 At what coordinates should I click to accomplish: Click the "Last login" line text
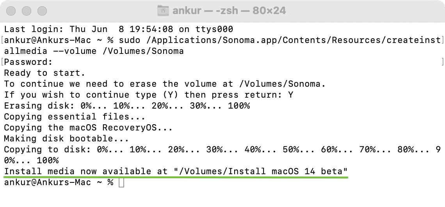coord(119,29)
